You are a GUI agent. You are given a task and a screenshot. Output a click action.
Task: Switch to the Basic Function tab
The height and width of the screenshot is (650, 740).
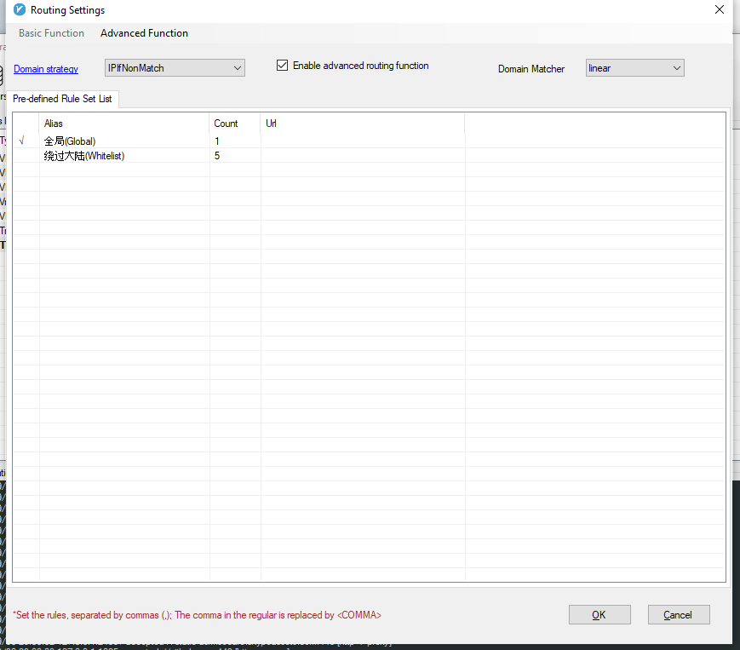[51, 33]
